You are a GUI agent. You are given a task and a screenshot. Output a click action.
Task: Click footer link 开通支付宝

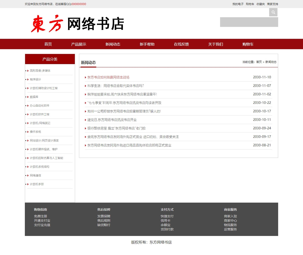pos(42,220)
